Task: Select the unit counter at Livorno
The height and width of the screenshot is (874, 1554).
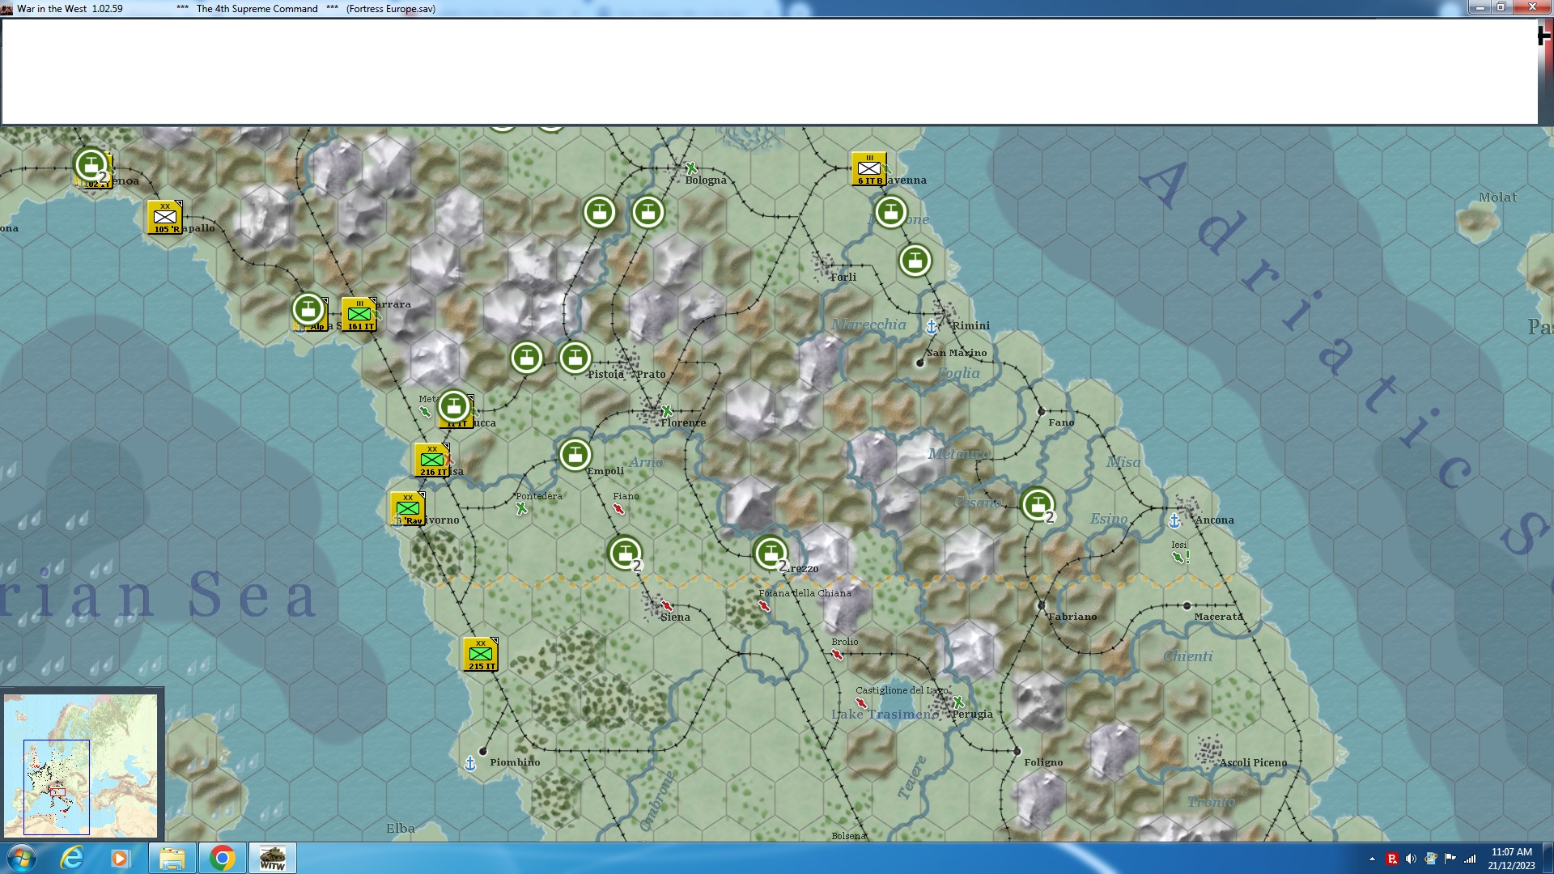Action: 407,508
